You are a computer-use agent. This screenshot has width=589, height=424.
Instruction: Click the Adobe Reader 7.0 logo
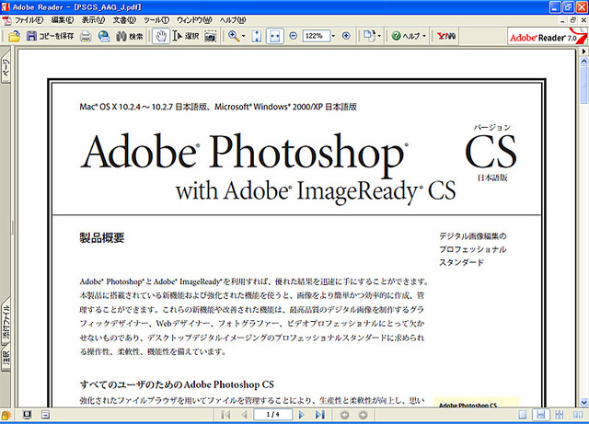coord(547,37)
